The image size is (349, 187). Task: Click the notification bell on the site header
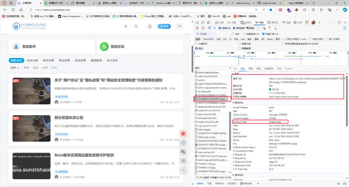150,26
